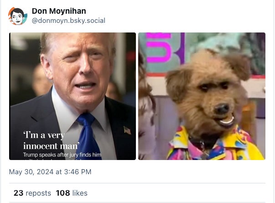Open the Don Moynihan display name
The width and height of the screenshot is (275, 203).
tap(59, 11)
